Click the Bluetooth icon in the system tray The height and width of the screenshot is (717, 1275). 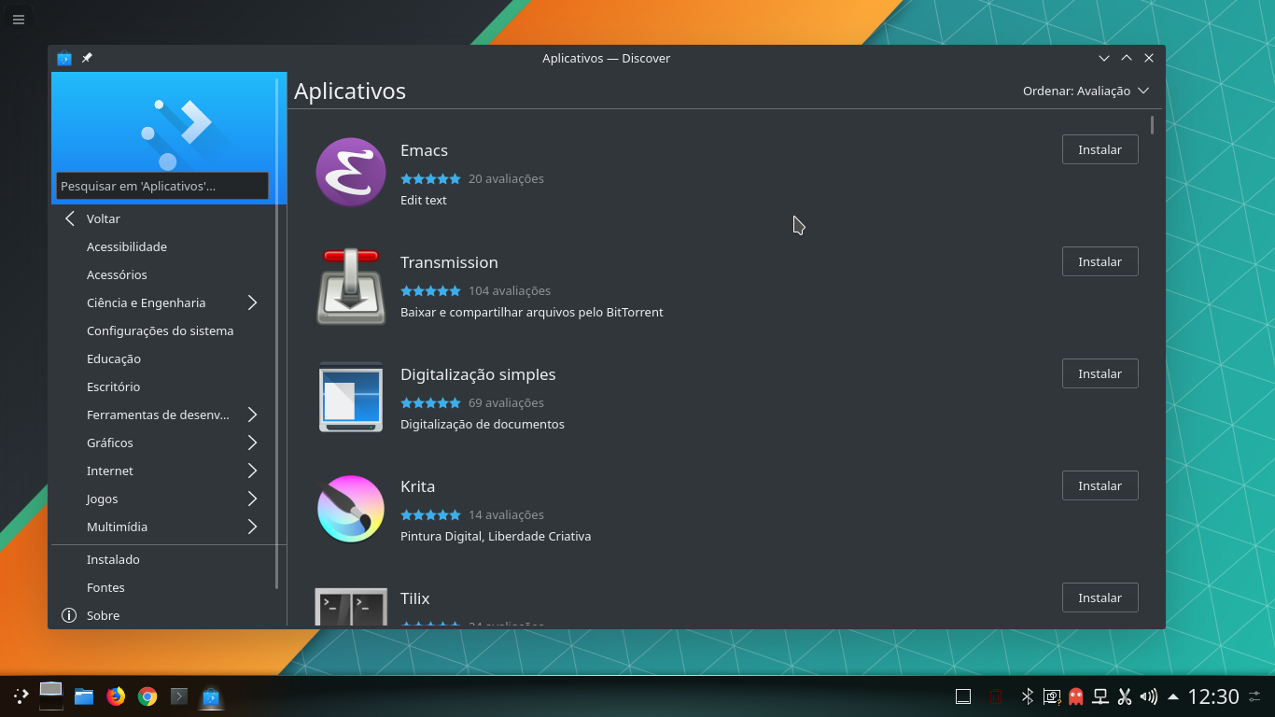point(1027,696)
